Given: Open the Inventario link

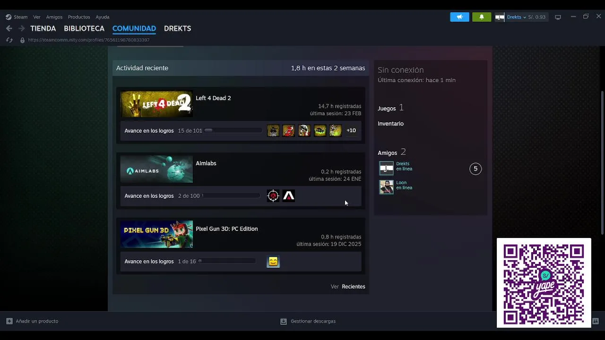Looking at the screenshot, I should point(390,124).
